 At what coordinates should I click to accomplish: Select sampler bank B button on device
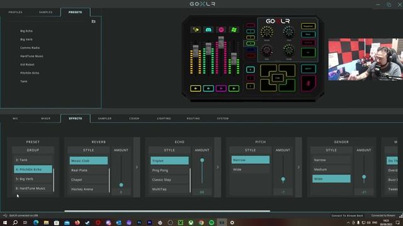pyautogui.click(x=251, y=78)
